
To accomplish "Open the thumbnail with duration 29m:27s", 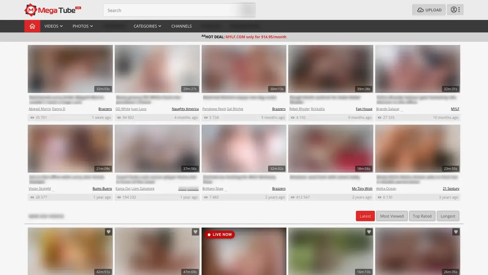I will [x=157, y=69].
